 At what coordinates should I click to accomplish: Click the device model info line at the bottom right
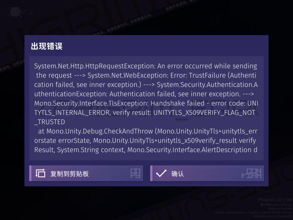(x=253, y=213)
